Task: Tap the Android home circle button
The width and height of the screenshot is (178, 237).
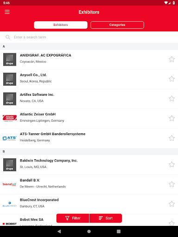Action: coord(89,231)
